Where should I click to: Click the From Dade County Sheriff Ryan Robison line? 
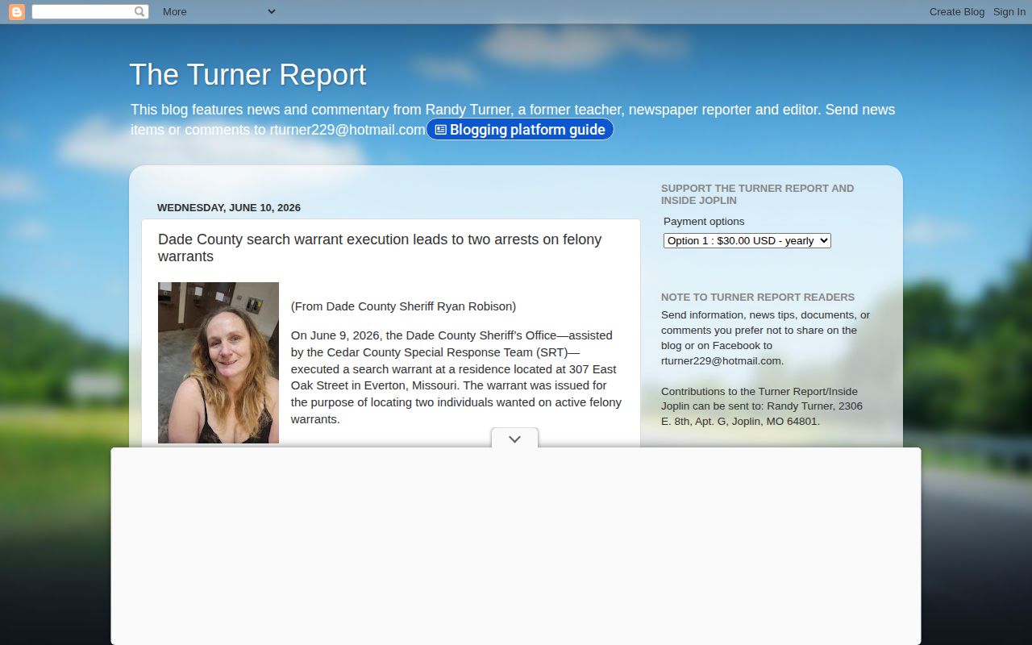403,306
